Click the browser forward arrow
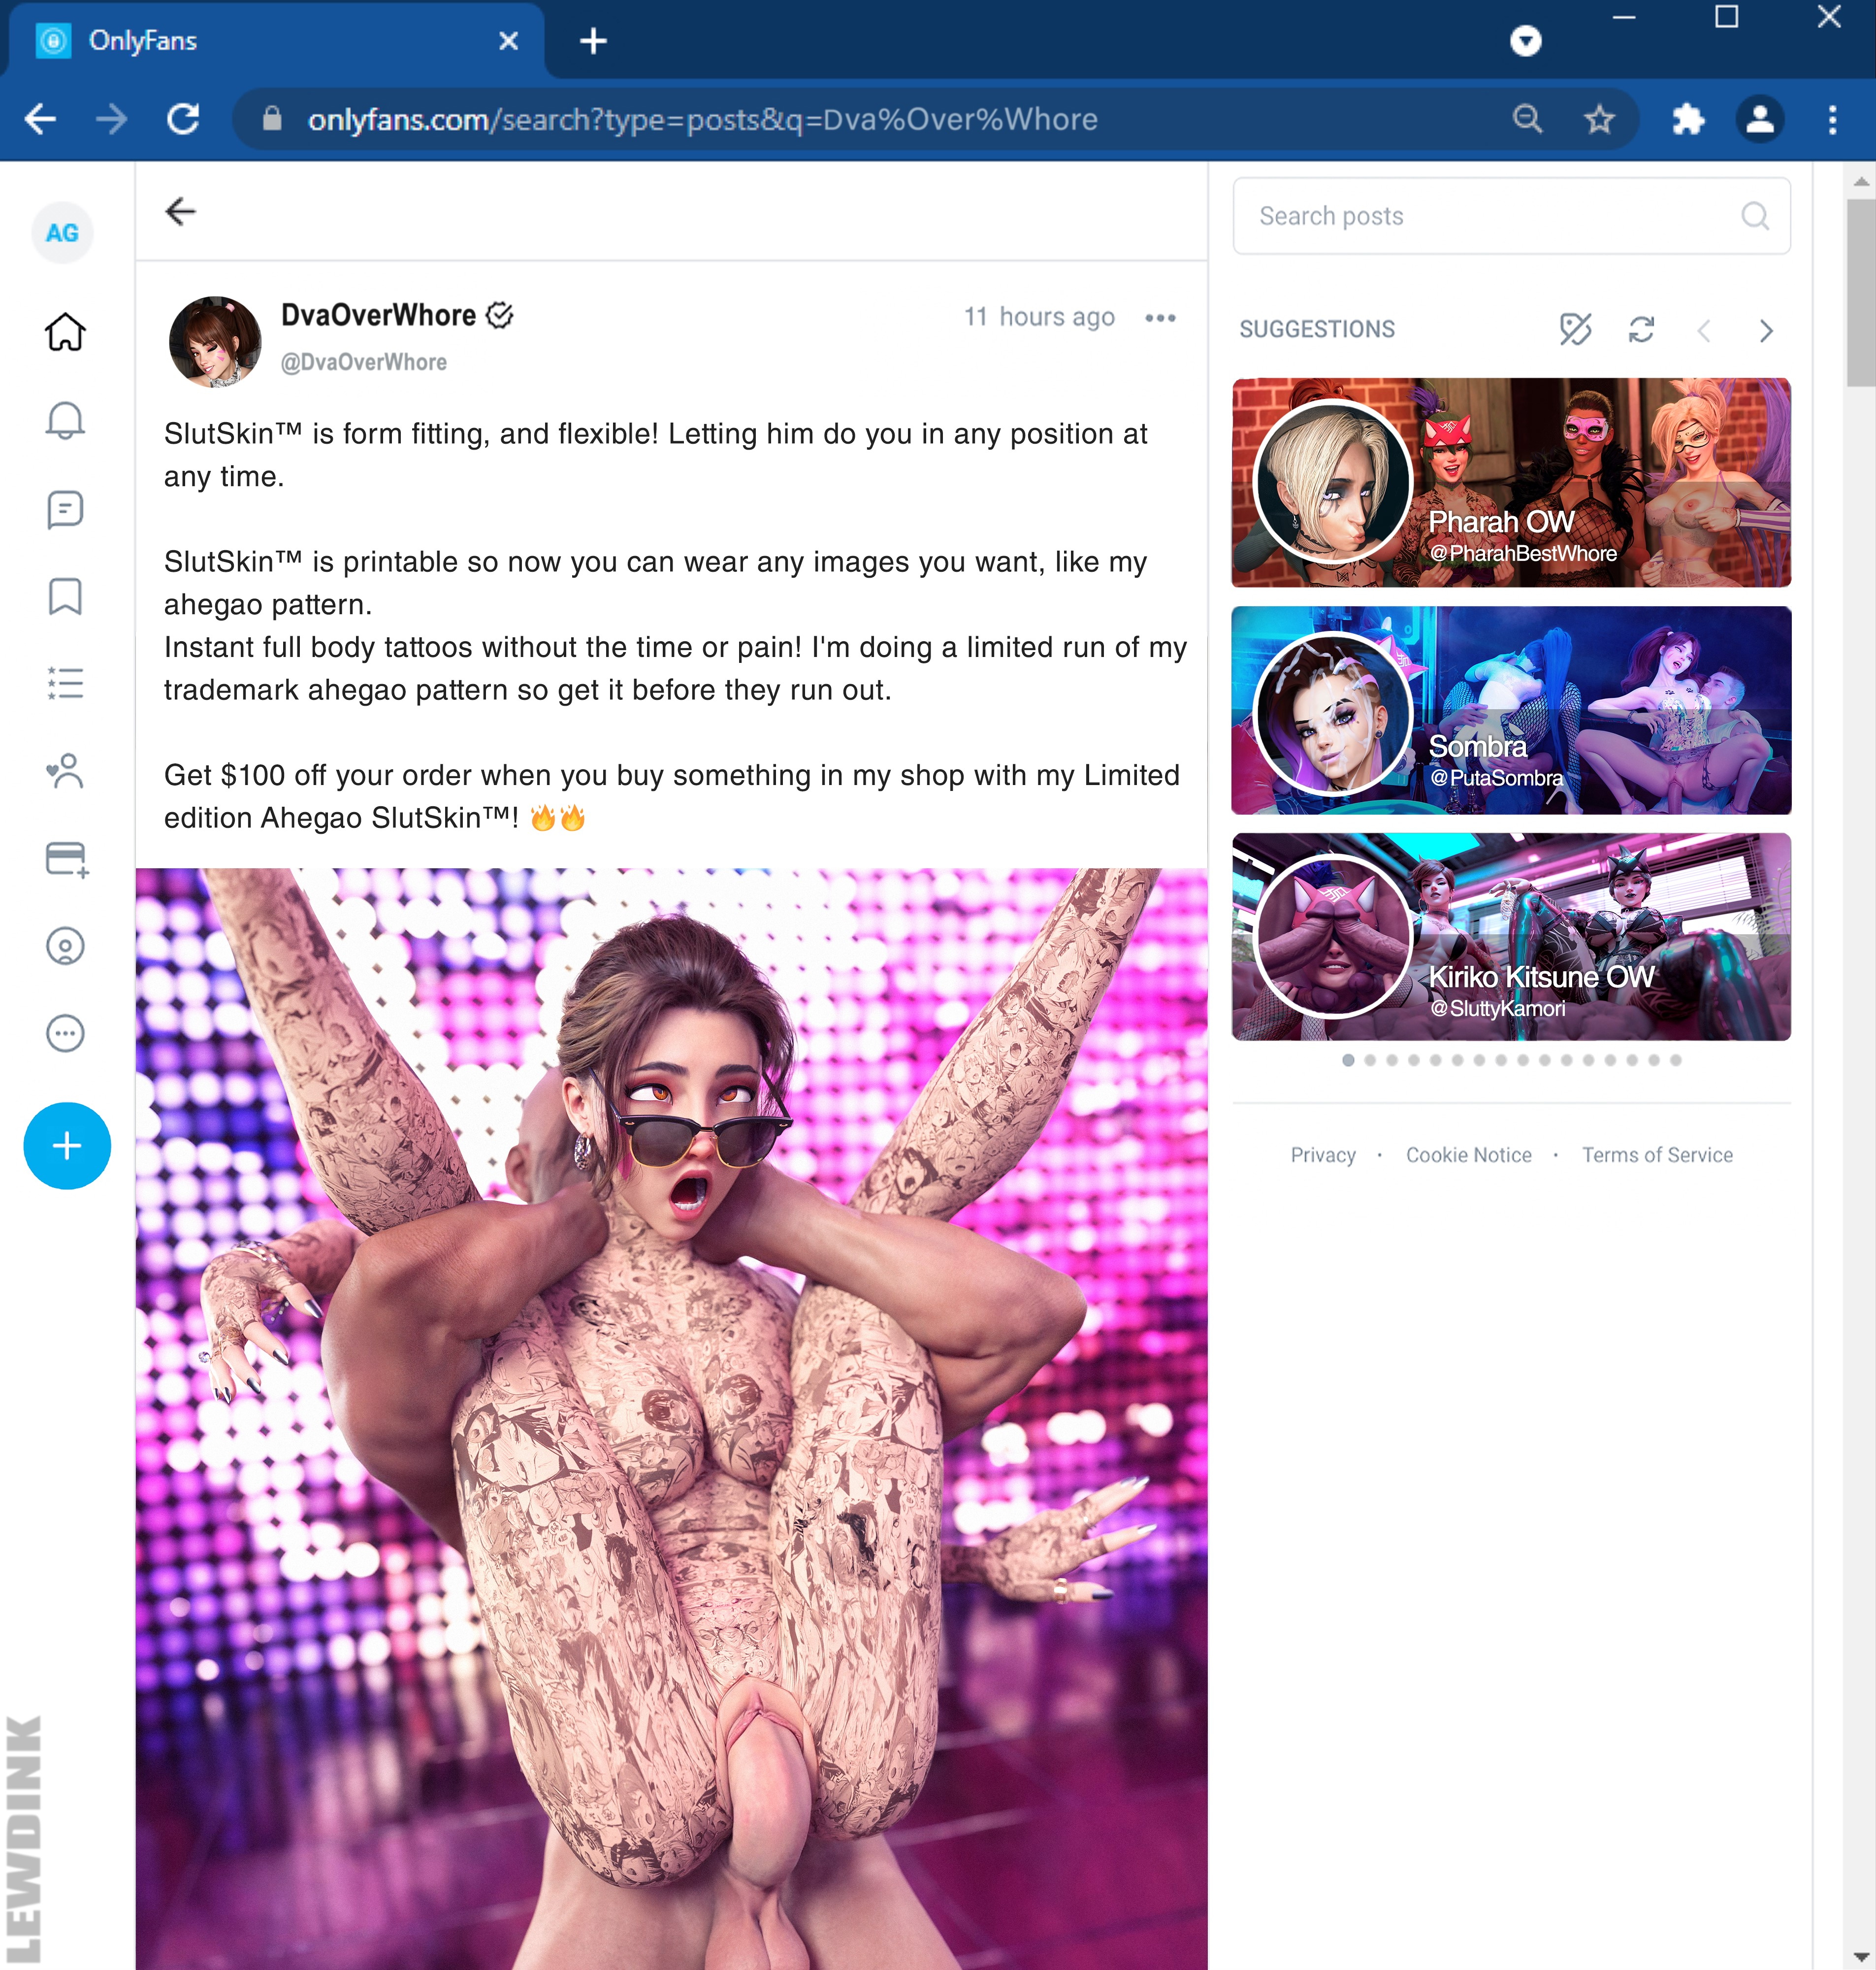Viewport: 1876px width, 1970px height. (111, 119)
